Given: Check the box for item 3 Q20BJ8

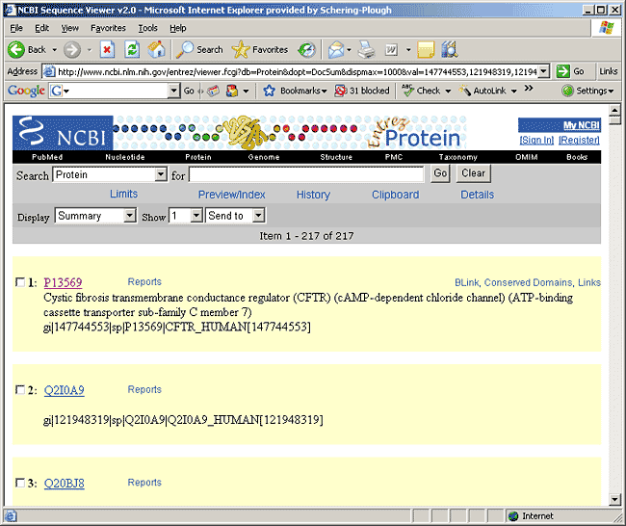Looking at the screenshot, I should click(20, 483).
